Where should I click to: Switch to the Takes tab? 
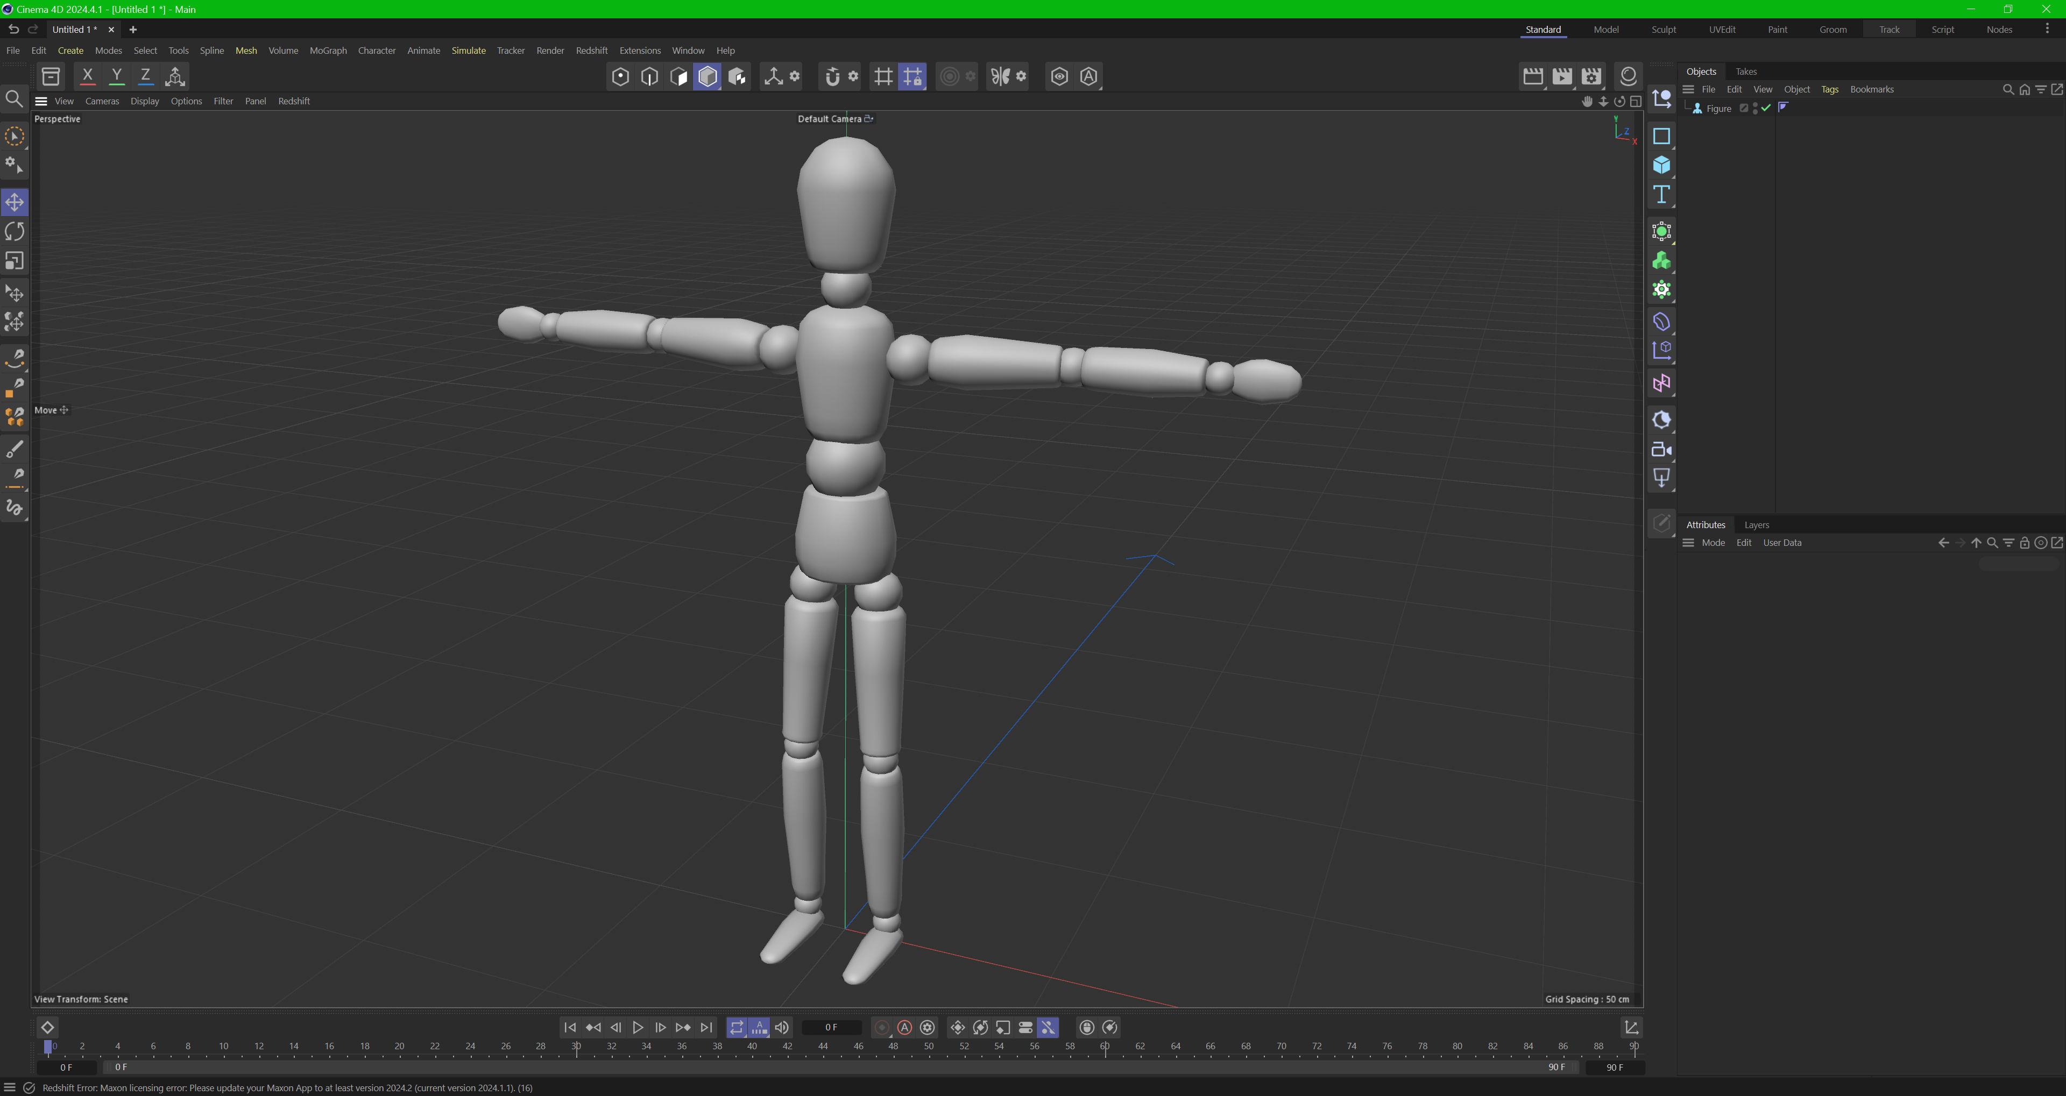(1746, 72)
